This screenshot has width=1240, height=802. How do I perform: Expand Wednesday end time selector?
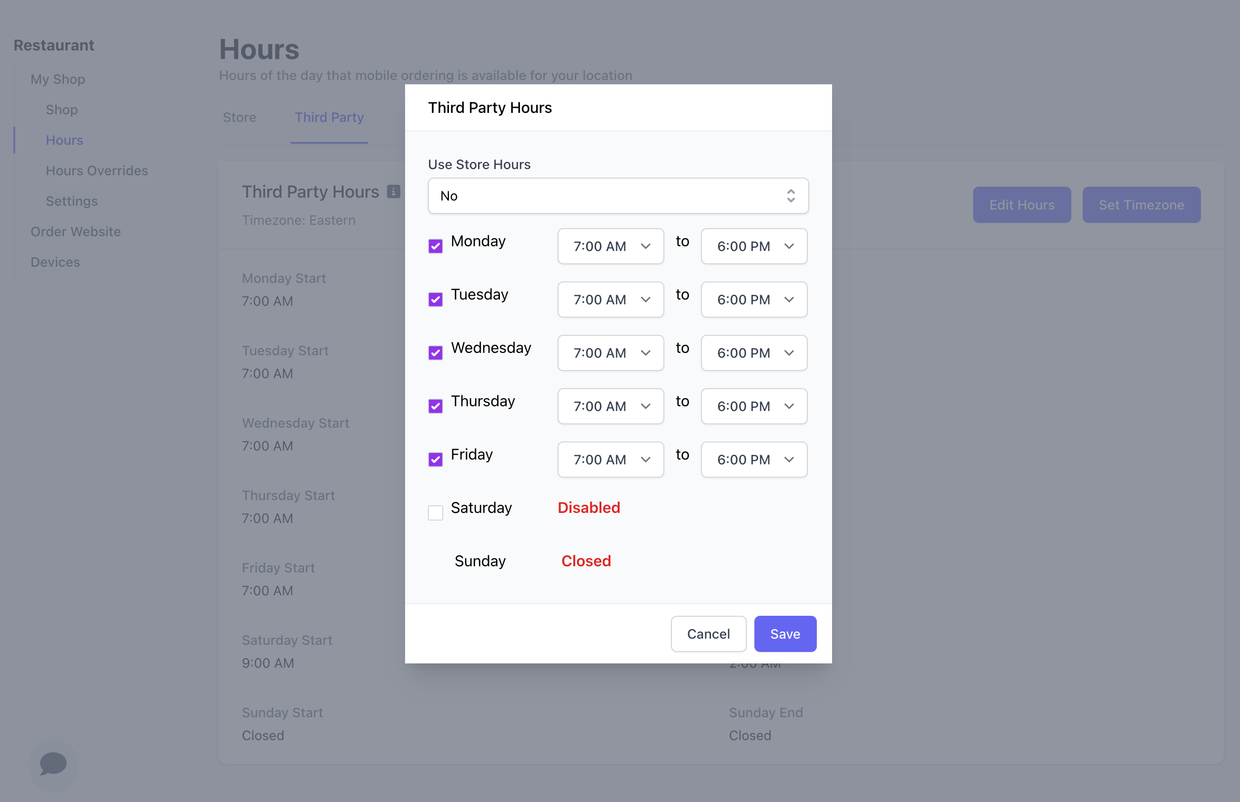[754, 353]
